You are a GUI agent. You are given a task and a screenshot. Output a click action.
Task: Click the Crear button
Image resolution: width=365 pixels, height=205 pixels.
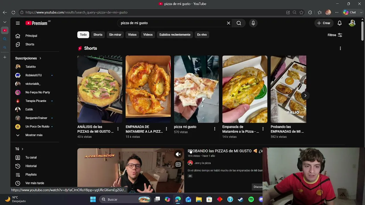(324, 23)
